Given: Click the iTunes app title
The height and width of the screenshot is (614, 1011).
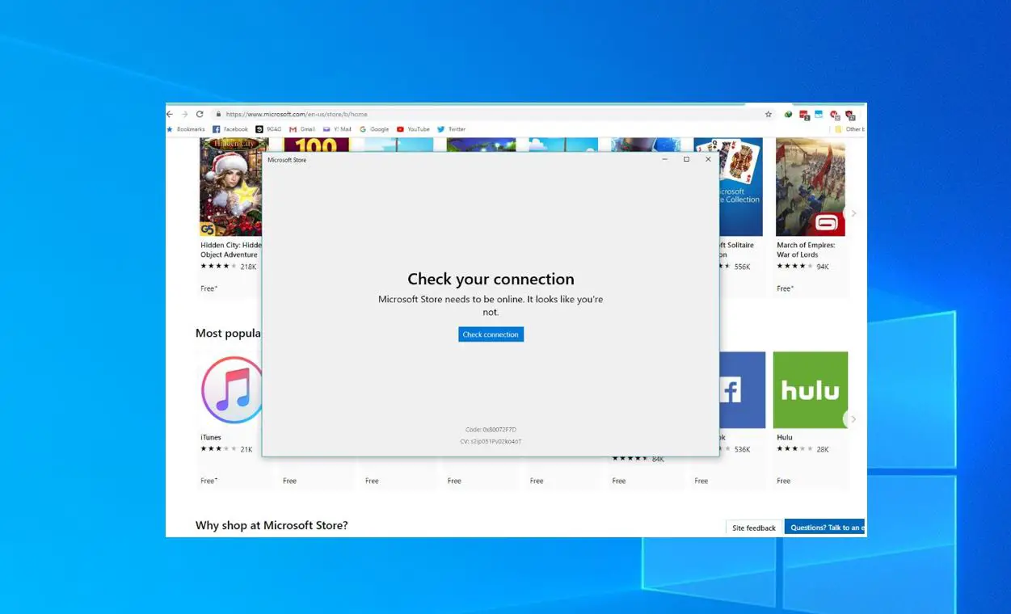Looking at the screenshot, I should pos(211,438).
